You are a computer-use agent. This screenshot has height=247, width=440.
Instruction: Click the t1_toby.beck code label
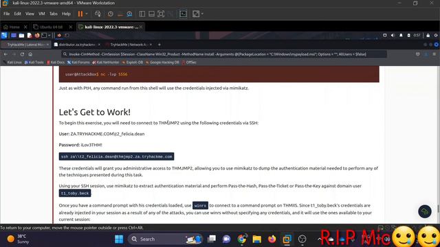click(75, 193)
